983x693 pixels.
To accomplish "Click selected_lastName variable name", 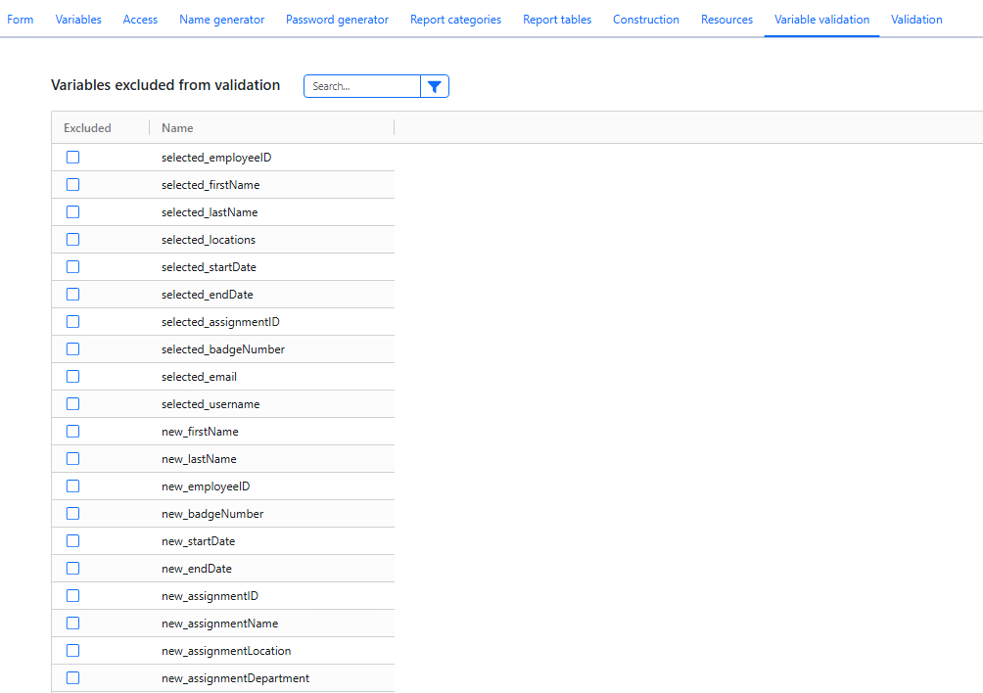I will (x=210, y=212).
